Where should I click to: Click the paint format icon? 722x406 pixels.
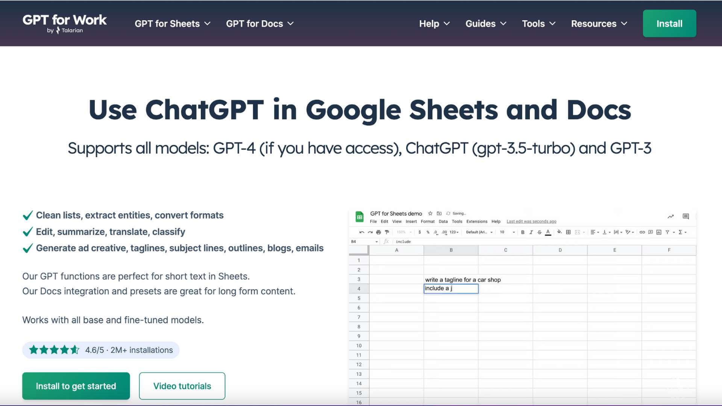387,232
